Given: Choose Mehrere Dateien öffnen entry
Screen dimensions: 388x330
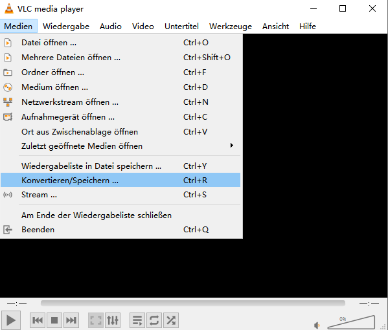Looking at the screenshot, I should (x=120, y=58).
